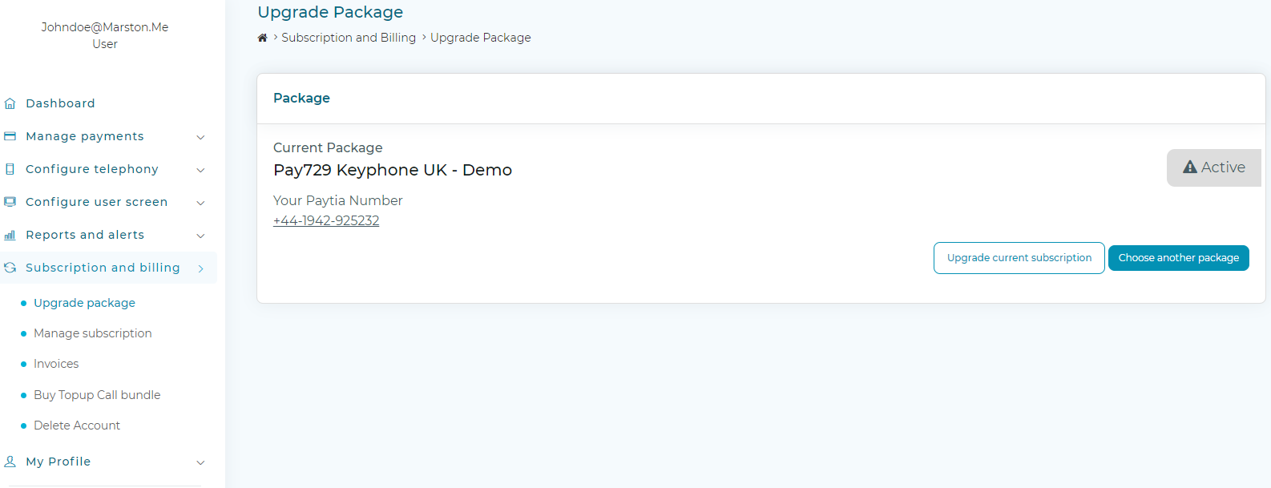
Task: Select Buy Topup Call bundle
Action: pyautogui.click(x=97, y=395)
